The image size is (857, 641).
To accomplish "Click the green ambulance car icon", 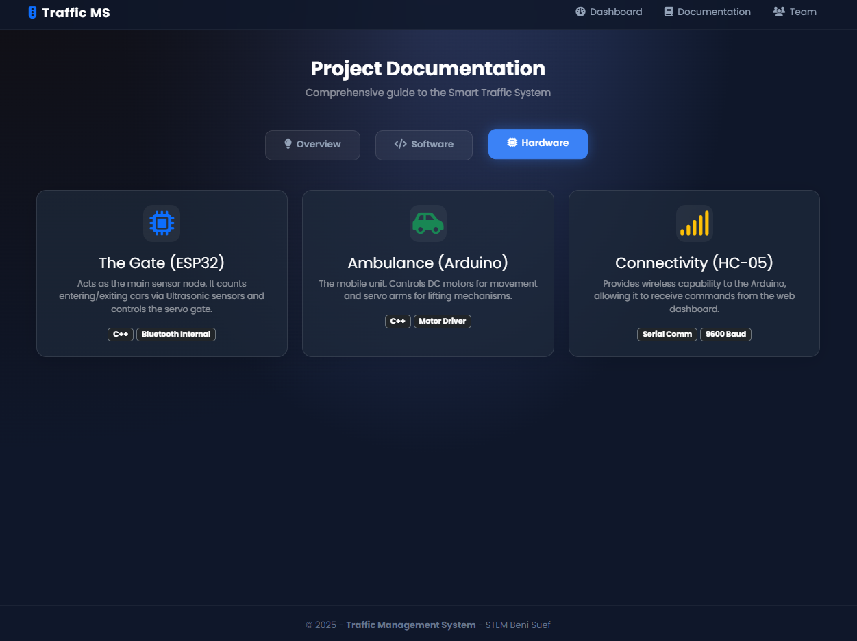I will [427, 223].
